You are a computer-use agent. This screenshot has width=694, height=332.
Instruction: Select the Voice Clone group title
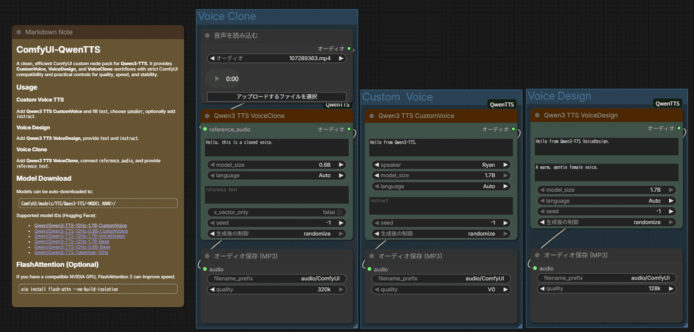tap(227, 16)
